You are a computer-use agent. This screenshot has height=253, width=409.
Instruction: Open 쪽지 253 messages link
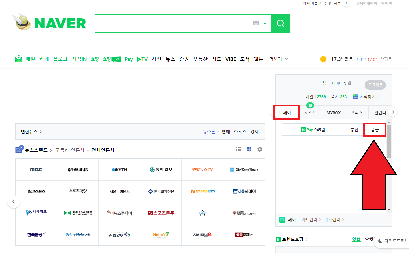click(x=339, y=97)
